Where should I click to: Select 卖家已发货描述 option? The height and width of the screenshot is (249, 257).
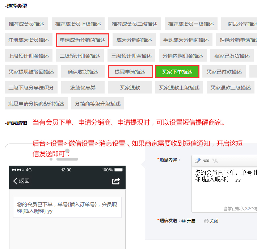pos(232,56)
